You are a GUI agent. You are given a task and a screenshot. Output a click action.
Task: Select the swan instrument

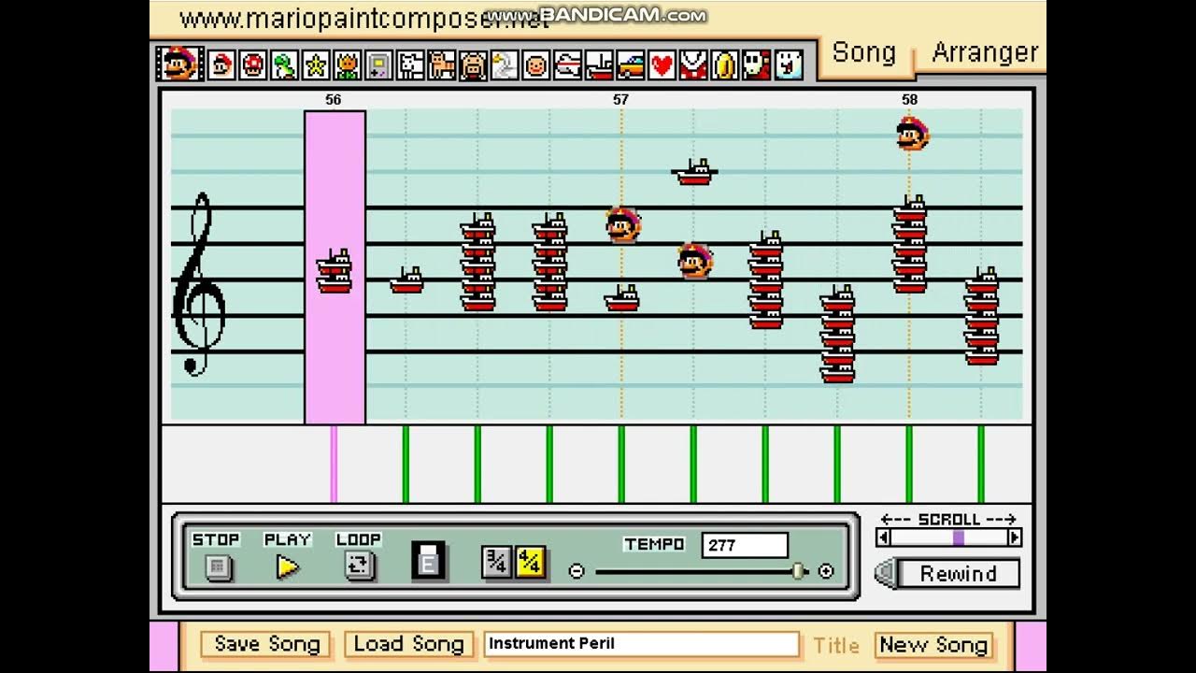click(505, 65)
